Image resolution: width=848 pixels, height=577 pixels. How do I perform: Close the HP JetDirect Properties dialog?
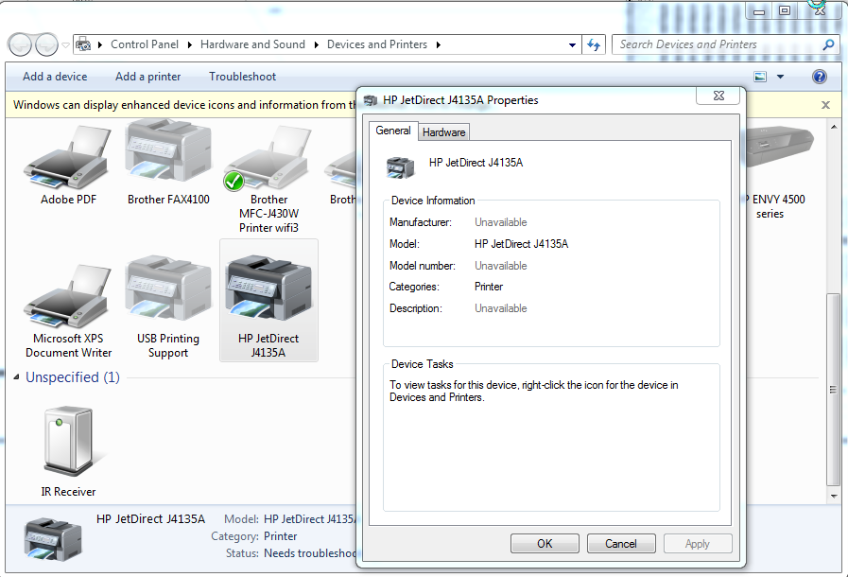718,96
